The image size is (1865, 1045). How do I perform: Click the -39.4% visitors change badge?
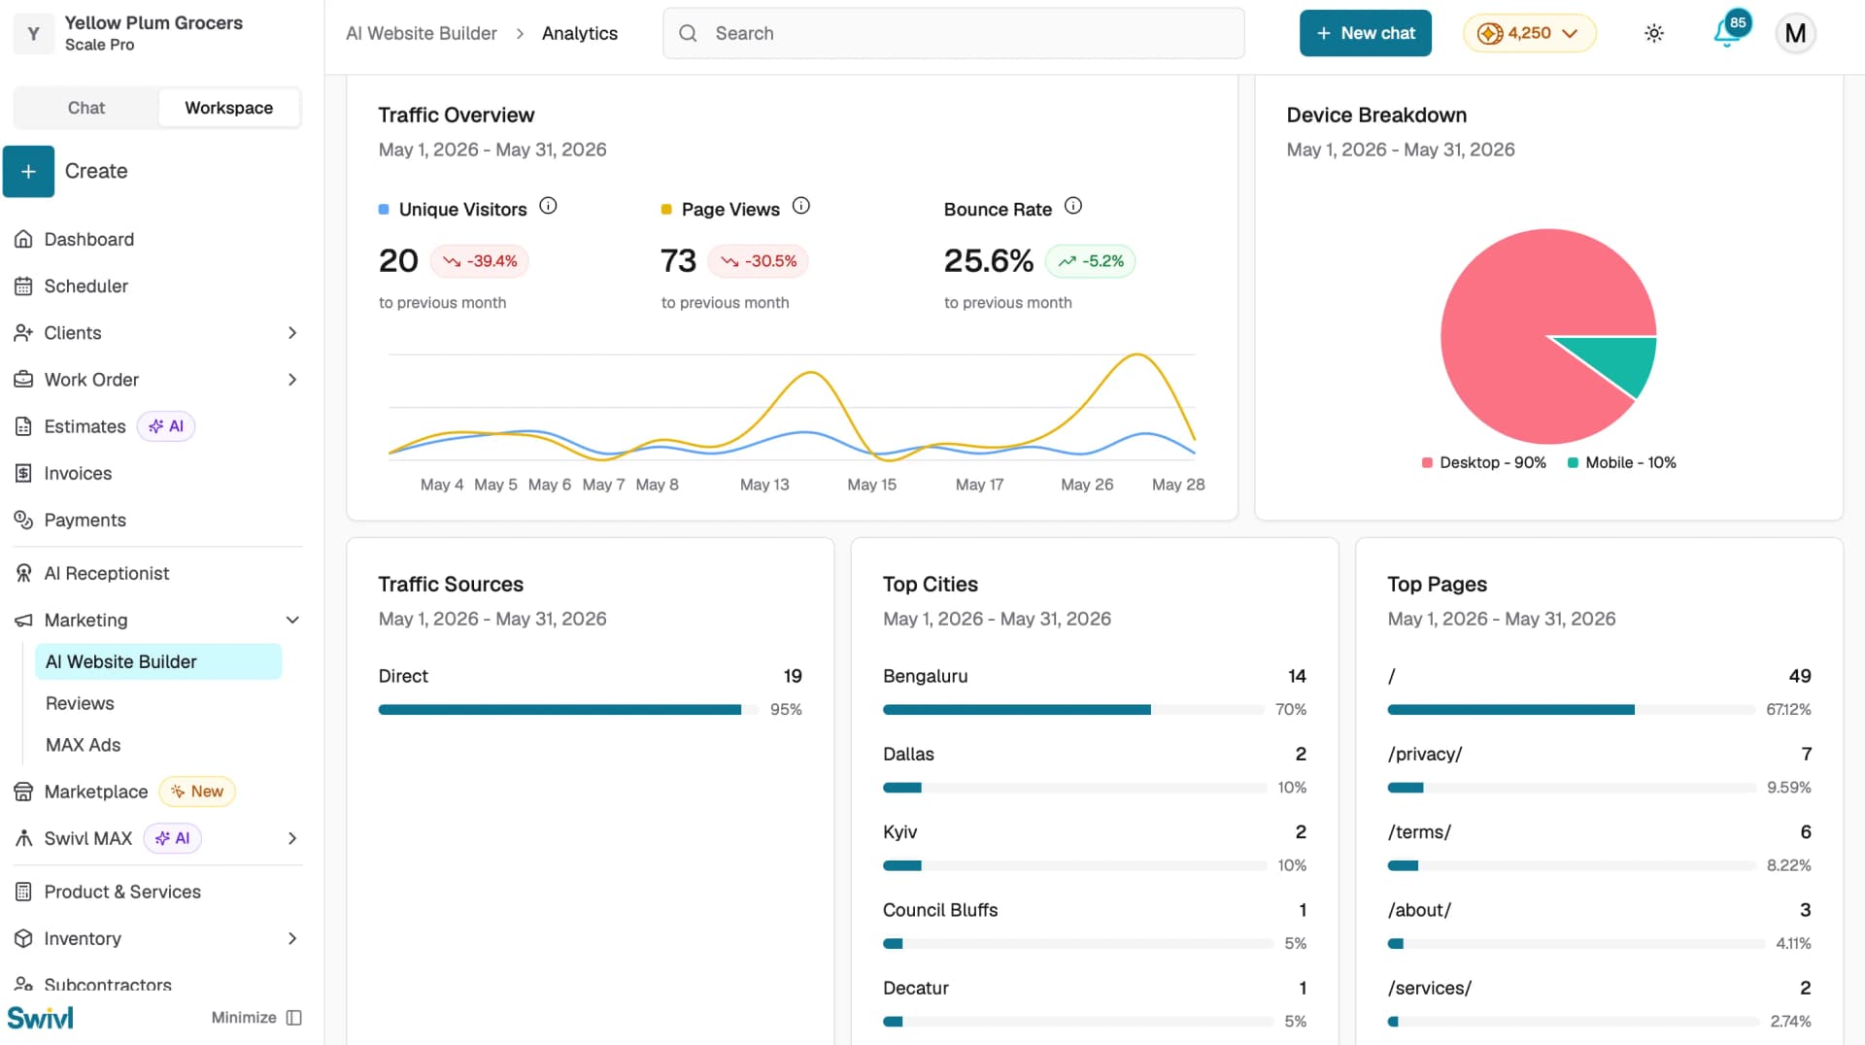[480, 261]
